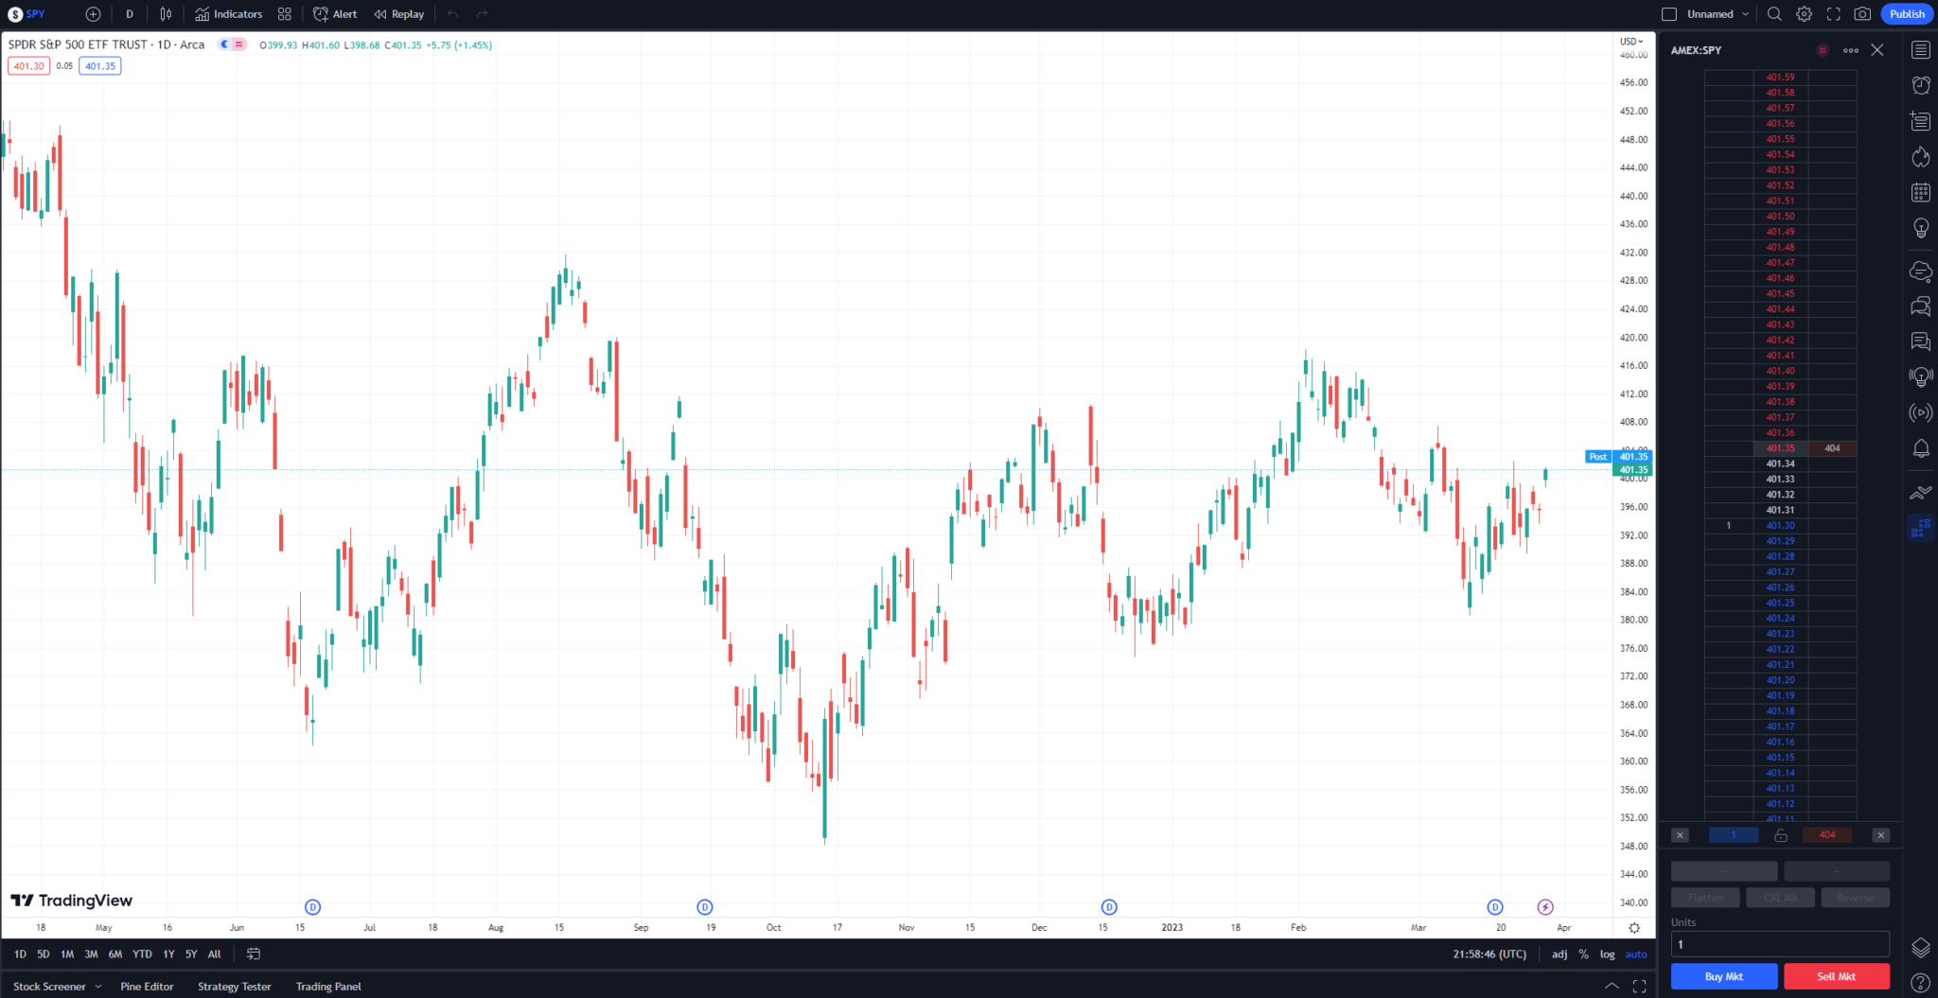This screenshot has width=1938, height=998.
Task: Open the USD currency dropdown on the price scale
Action: [x=1630, y=41]
